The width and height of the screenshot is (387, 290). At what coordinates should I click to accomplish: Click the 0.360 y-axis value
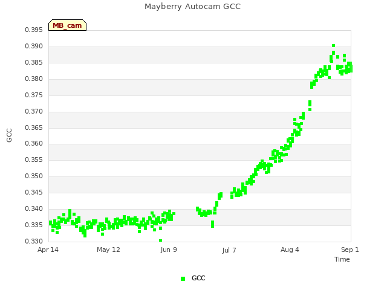tap(34, 144)
